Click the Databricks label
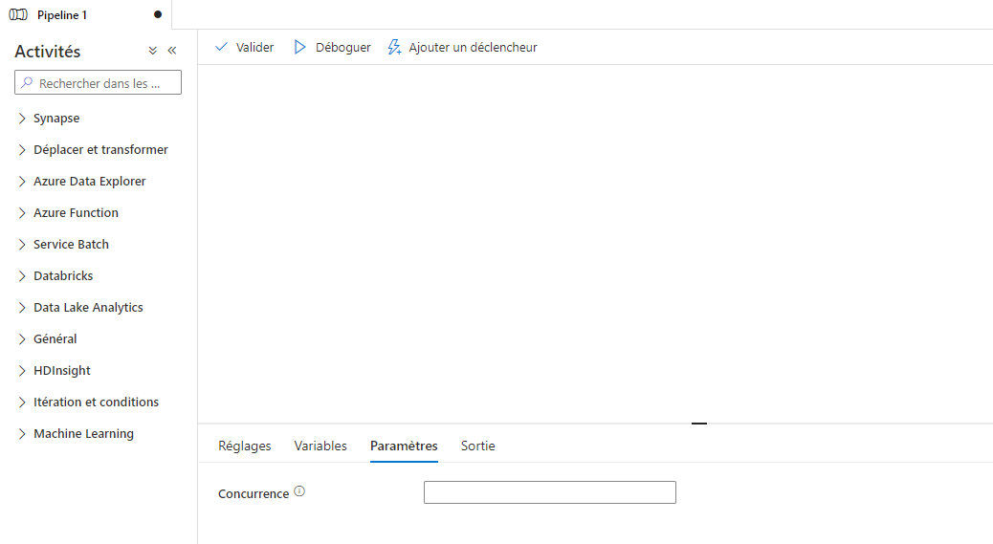The image size is (993, 544). click(63, 276)
